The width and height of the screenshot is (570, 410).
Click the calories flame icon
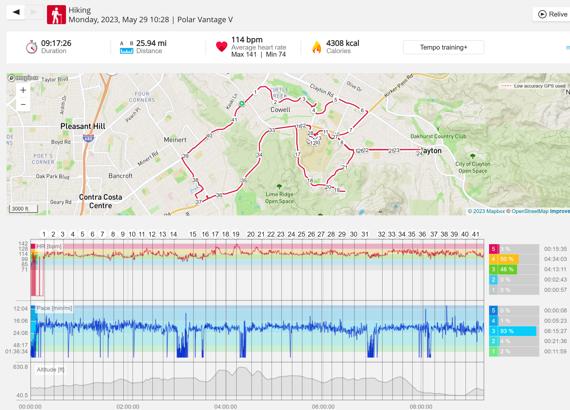click(x=317, y=47)
